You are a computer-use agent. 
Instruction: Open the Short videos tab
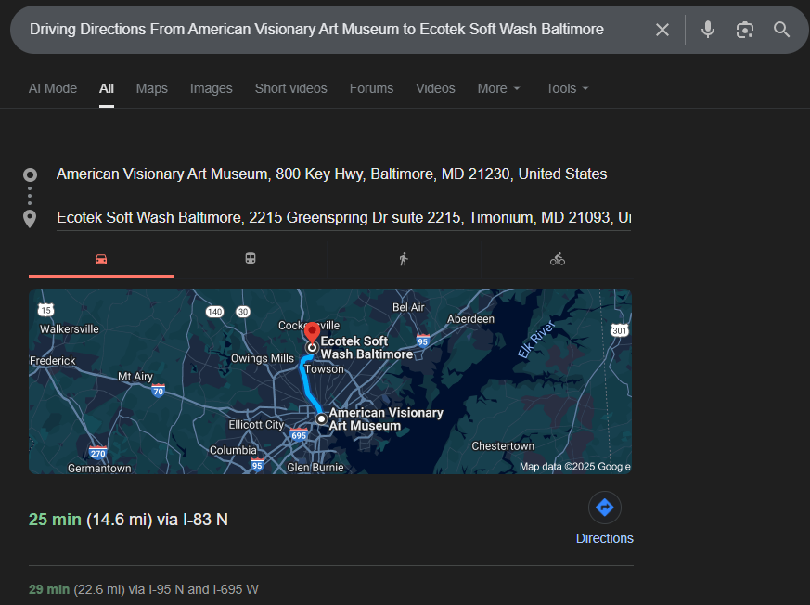(290, 88)
